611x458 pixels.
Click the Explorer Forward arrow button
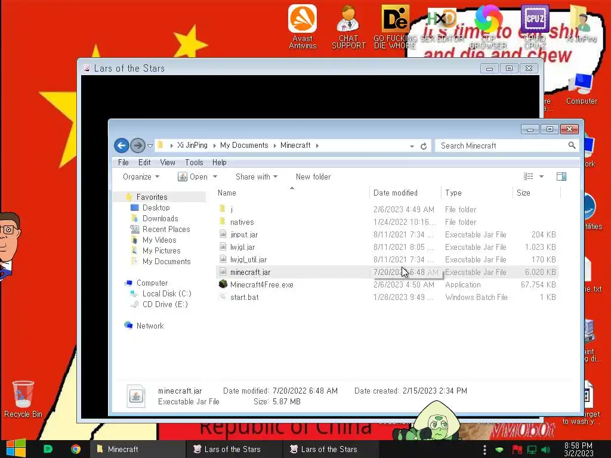(x=137, y=146)
